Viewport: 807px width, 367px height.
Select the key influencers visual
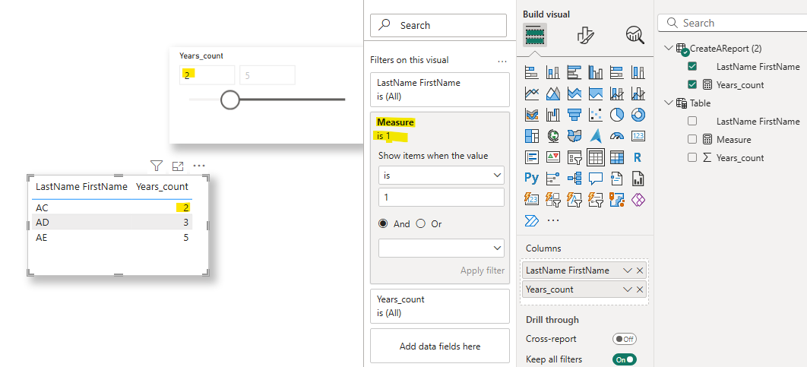click(x=552, y=178)
